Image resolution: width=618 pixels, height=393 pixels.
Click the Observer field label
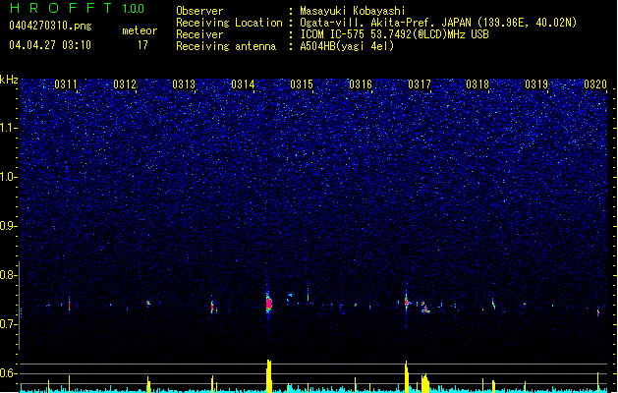199,11
